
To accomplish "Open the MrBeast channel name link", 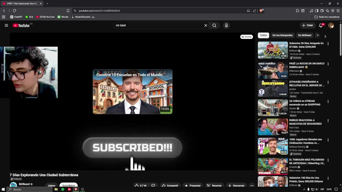I will click(x=24, y=184).
